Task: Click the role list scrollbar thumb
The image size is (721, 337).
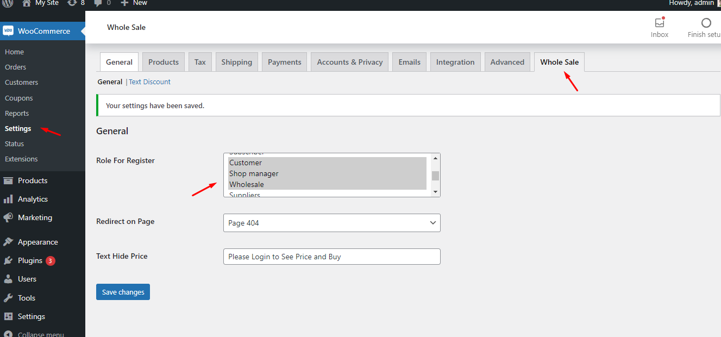Action: (x=435, y=176)
